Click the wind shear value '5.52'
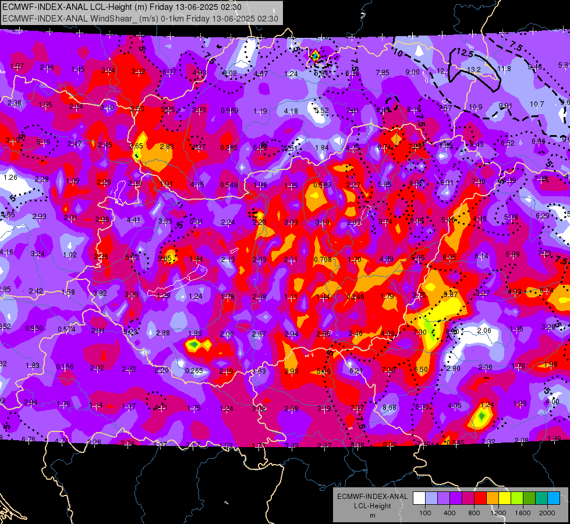 322,111
